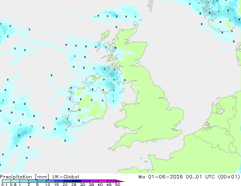Click the "(00+01)" forecast step text
This screenshot has height=186, width=241.
click(x=229, y=177)
